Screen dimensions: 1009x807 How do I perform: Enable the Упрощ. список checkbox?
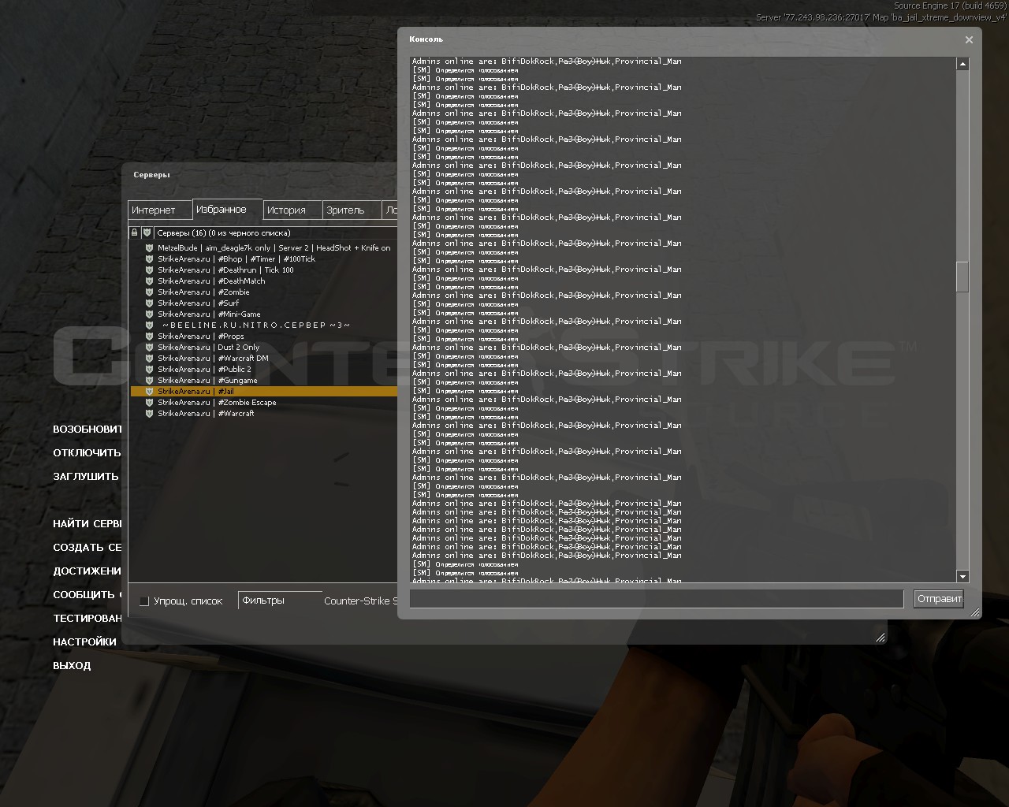(144, 601)
